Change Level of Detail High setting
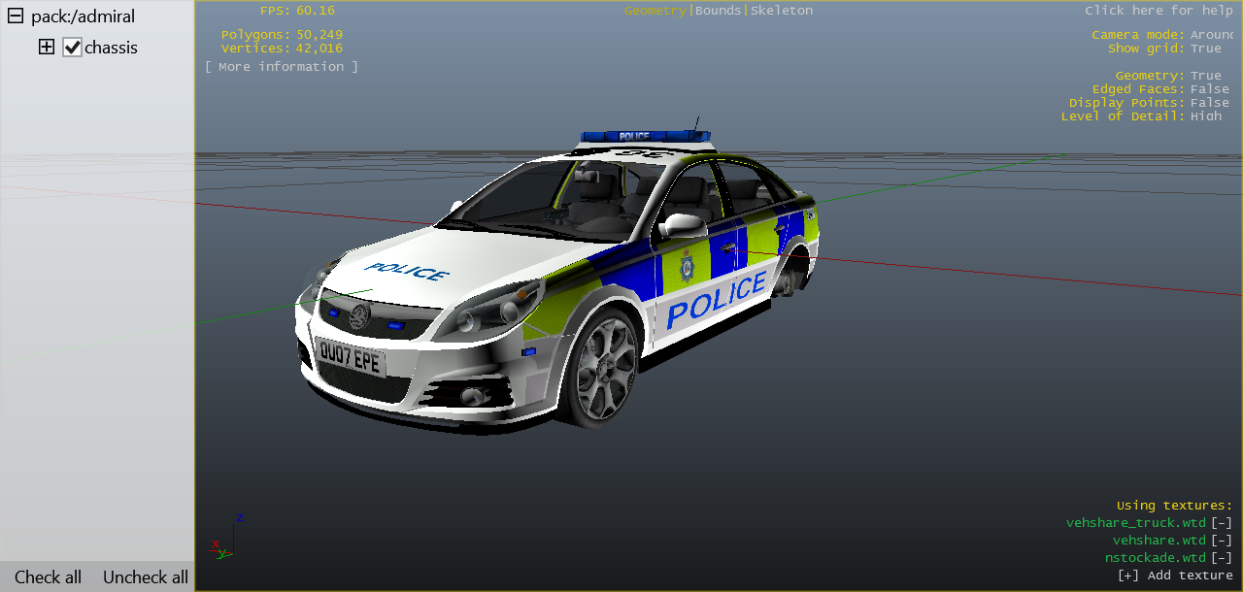Viewport: 1243px width, 592px height. pos(1206,116)
